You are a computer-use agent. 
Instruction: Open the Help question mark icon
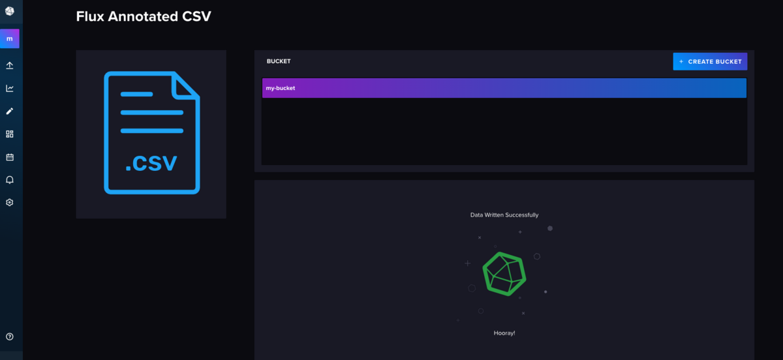point(9,337)
